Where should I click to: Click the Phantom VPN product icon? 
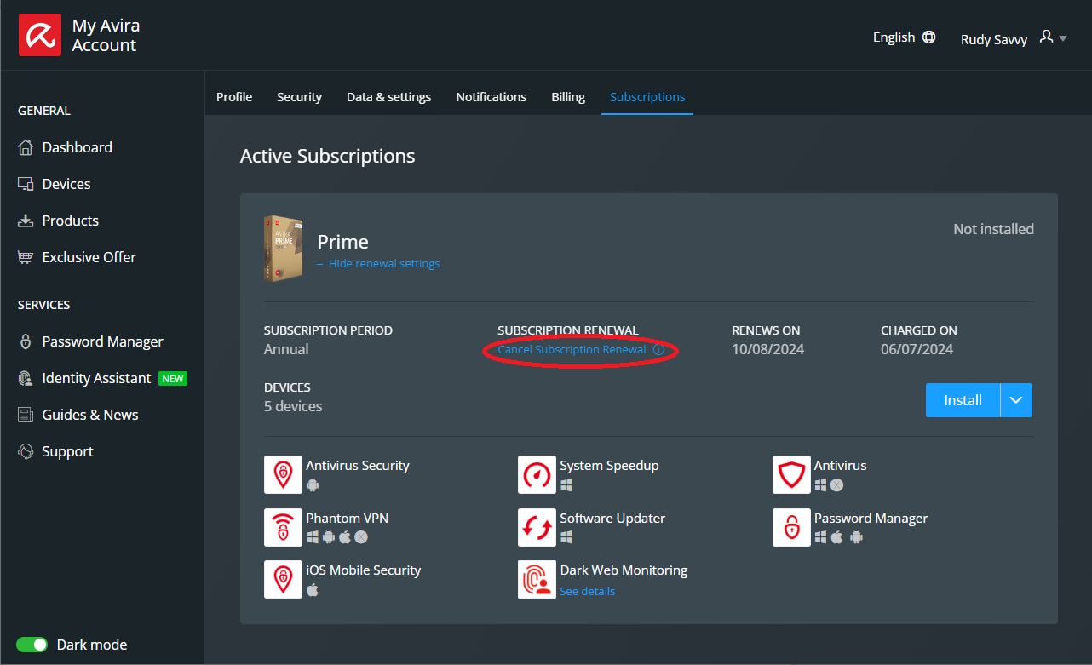tap(283, 527)
